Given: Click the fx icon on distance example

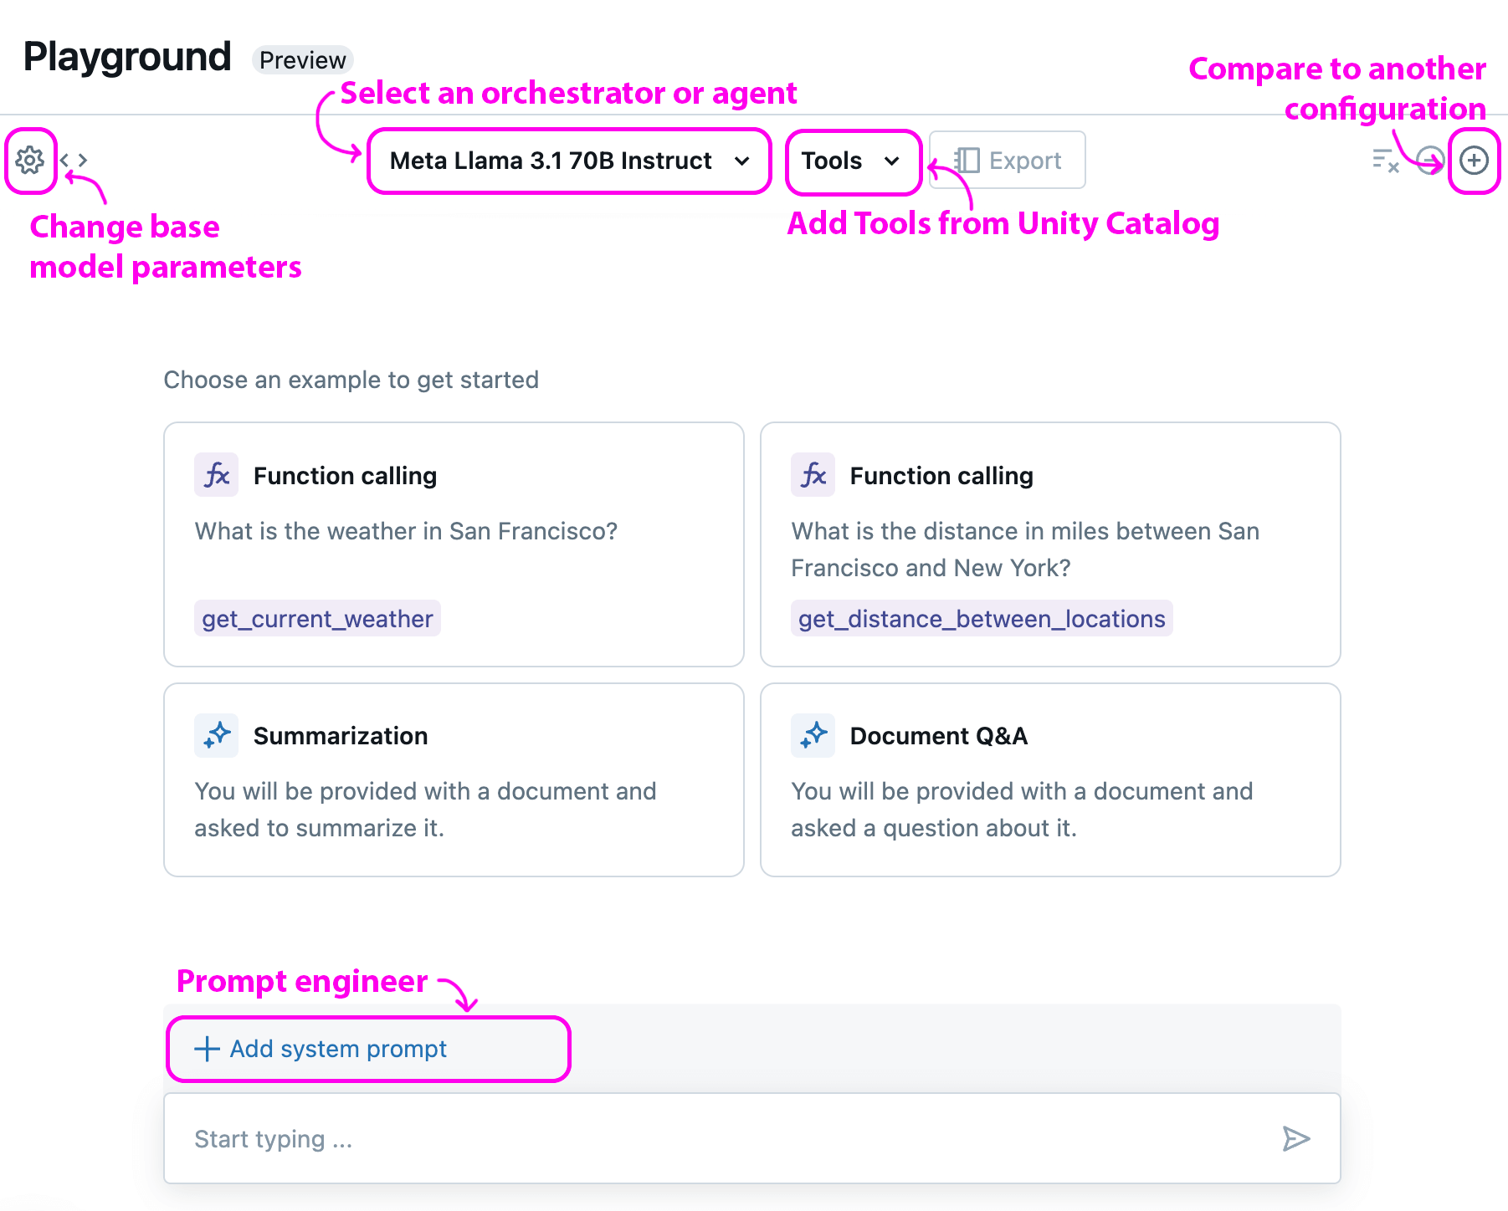Looking at the screenshot, I should pos(813,475).
